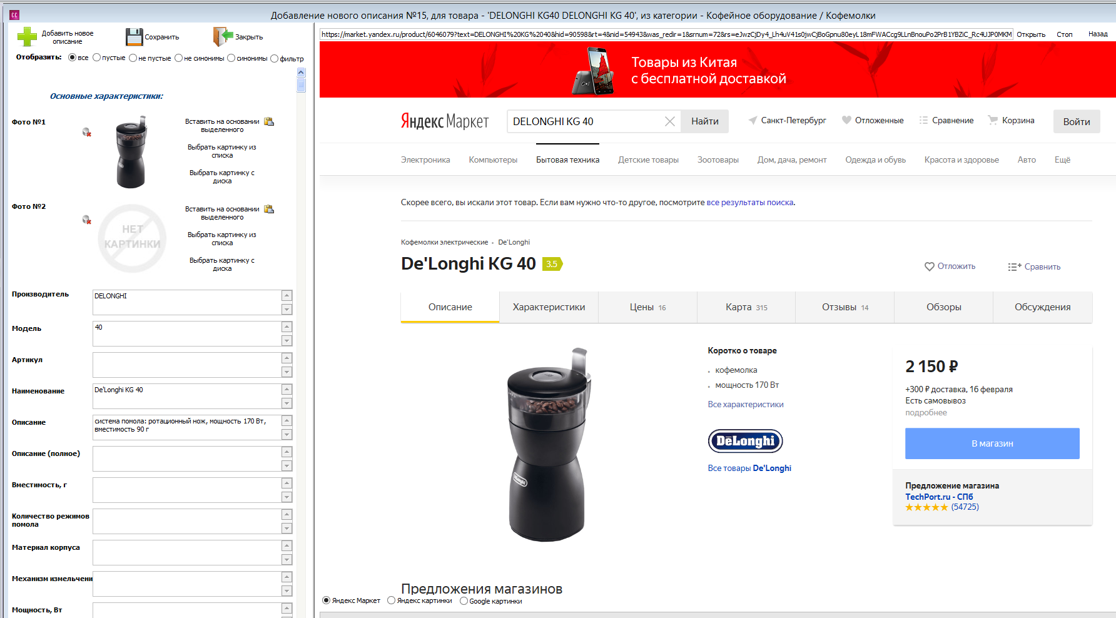Click paste icon next to Photo №1 insert option
This screenshot has height=618, width=1116.
269,121
